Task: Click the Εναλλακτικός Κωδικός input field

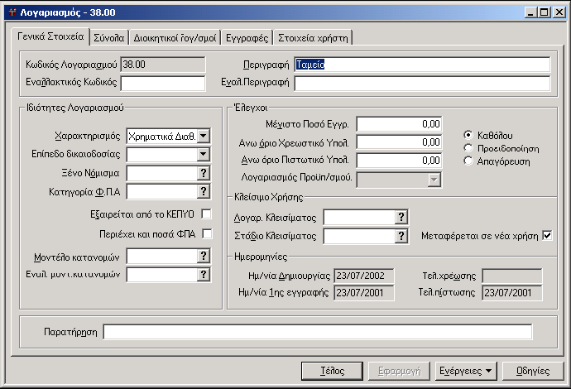Action: pos(163,84)
